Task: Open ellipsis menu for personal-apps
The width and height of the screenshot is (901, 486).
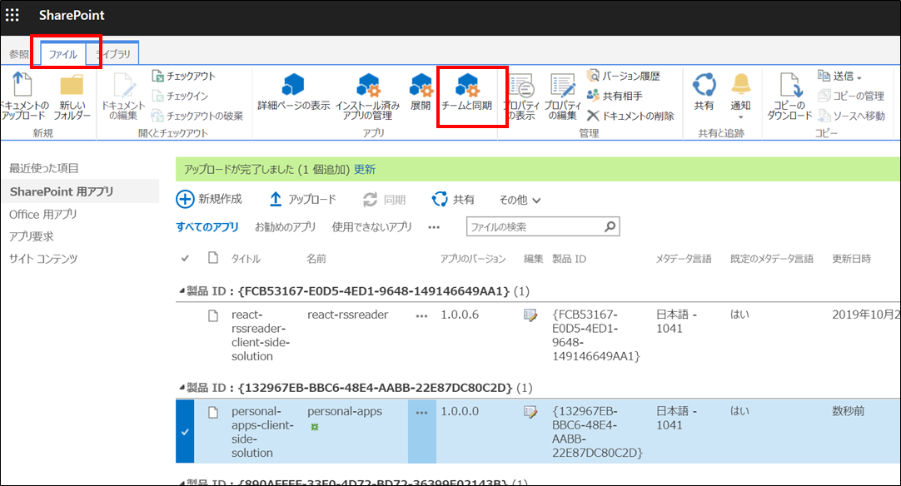Action: 421,412
